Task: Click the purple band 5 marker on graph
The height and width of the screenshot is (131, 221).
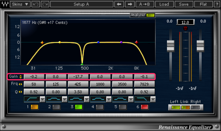Action: (x=121, y=42)
